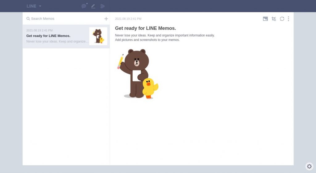Viewport: 316px width, 173px height.
Task: Click the memo thumbnail in the list
Action: 98,36
